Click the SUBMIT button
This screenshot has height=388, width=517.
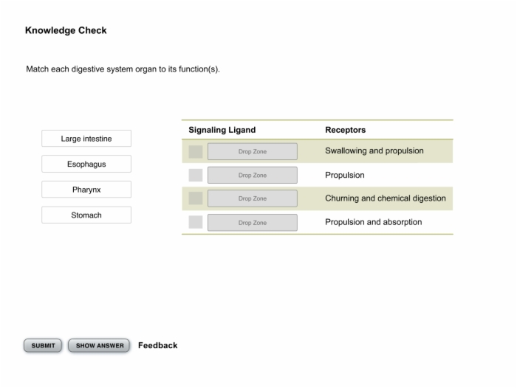coord(43,345)
